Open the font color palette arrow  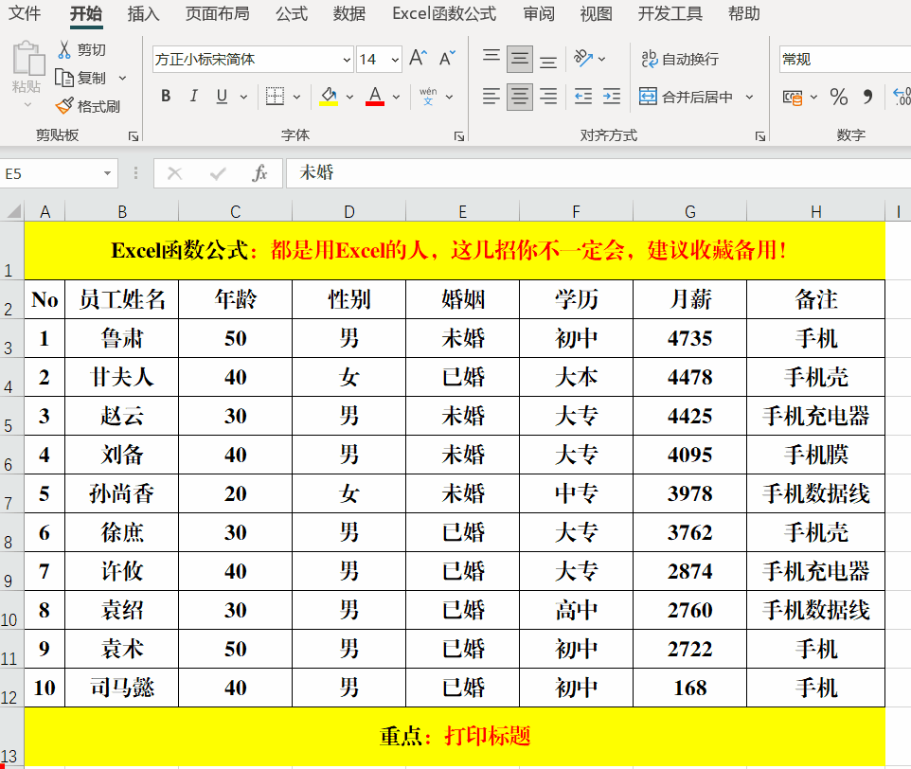point(396,97)
